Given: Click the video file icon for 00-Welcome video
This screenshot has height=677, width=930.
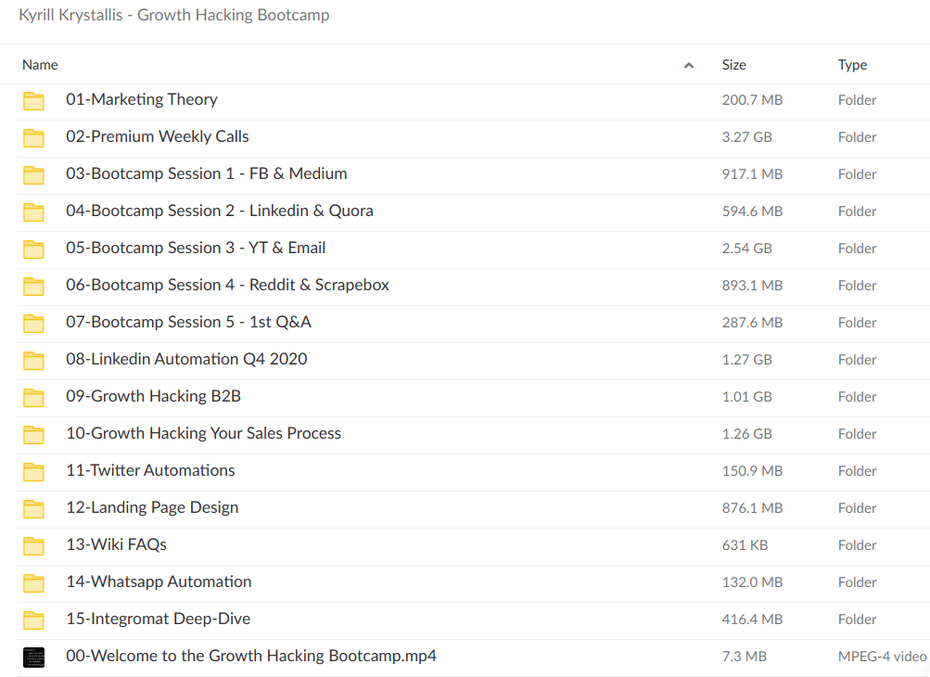Looking at the screenshot, I should pos(34,657).
